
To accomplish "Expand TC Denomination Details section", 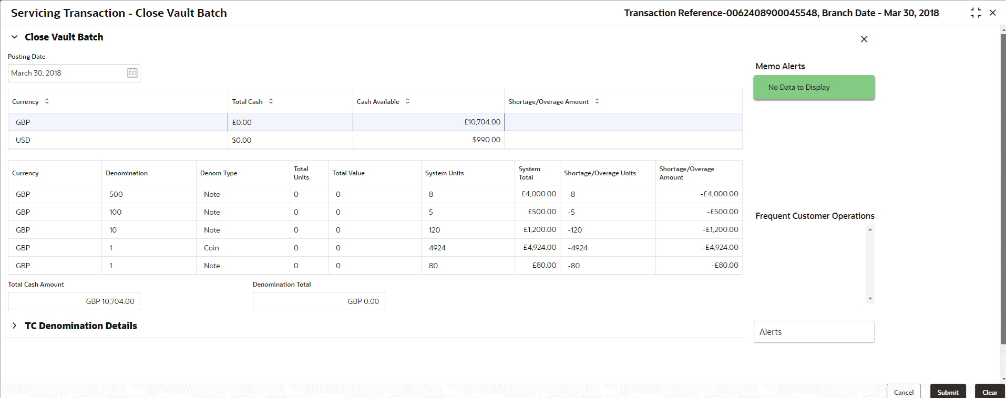I will (15, 326).
